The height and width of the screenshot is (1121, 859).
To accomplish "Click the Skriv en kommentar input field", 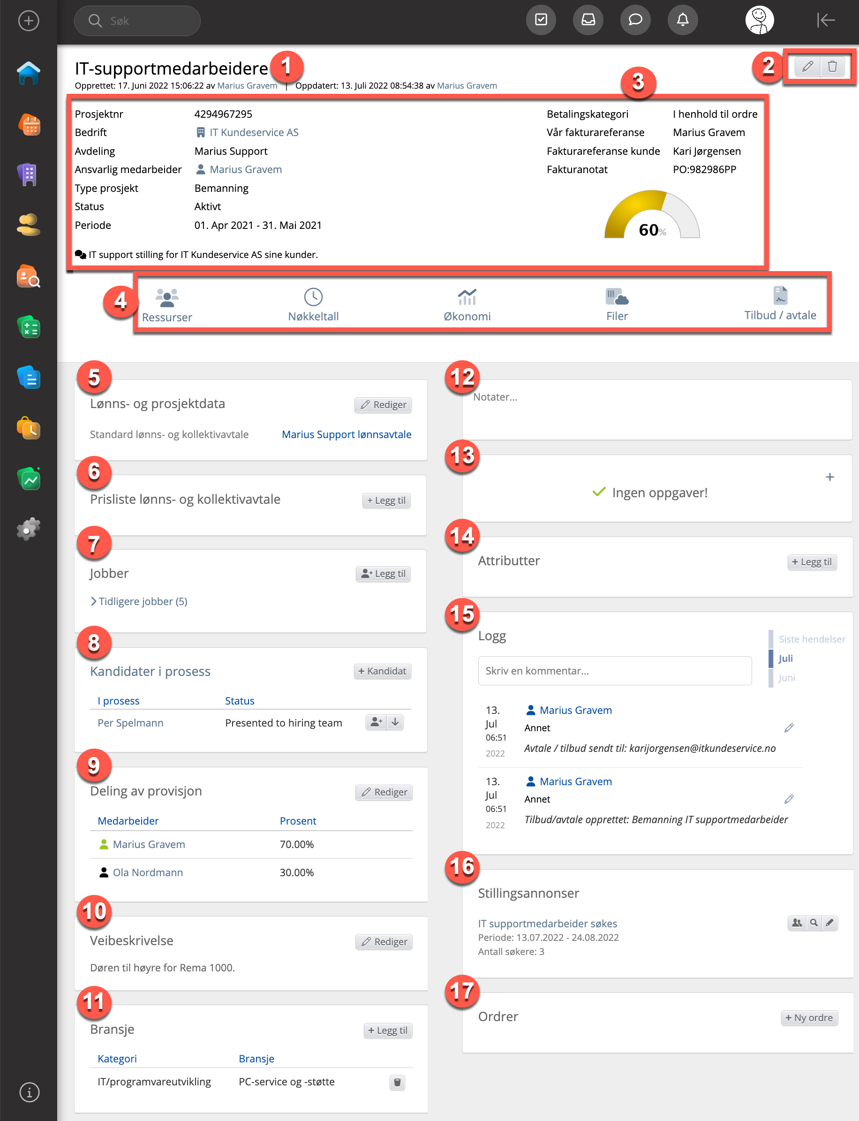I will point(614,670).
